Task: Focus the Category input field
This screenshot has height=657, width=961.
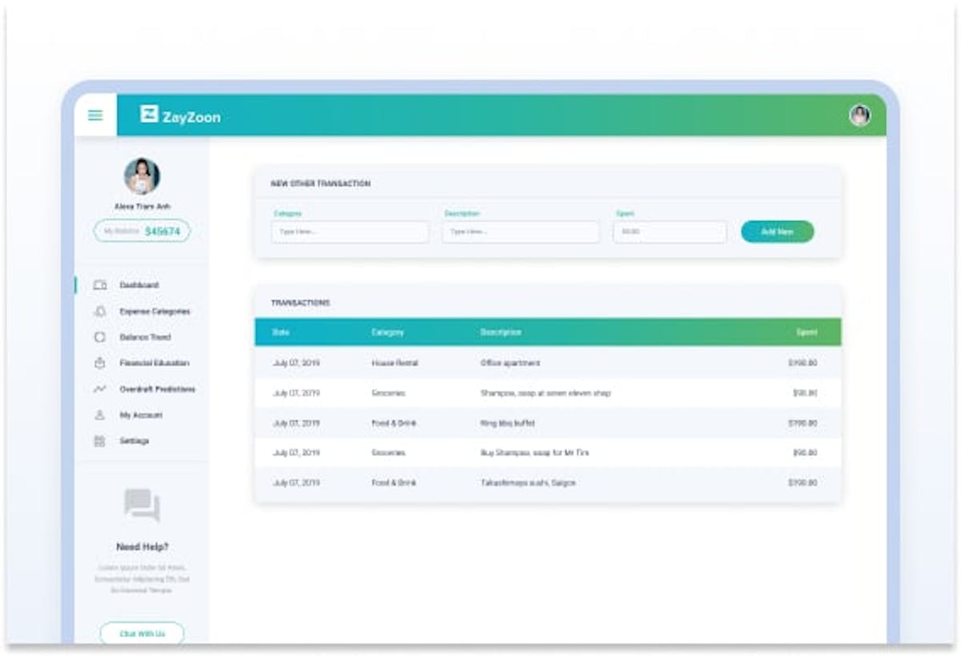Action: coord(350,232)
